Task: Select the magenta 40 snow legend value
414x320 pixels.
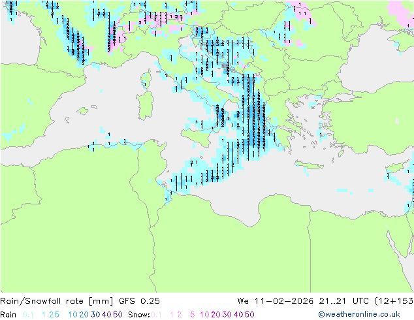Action: (x=238, y=315)
